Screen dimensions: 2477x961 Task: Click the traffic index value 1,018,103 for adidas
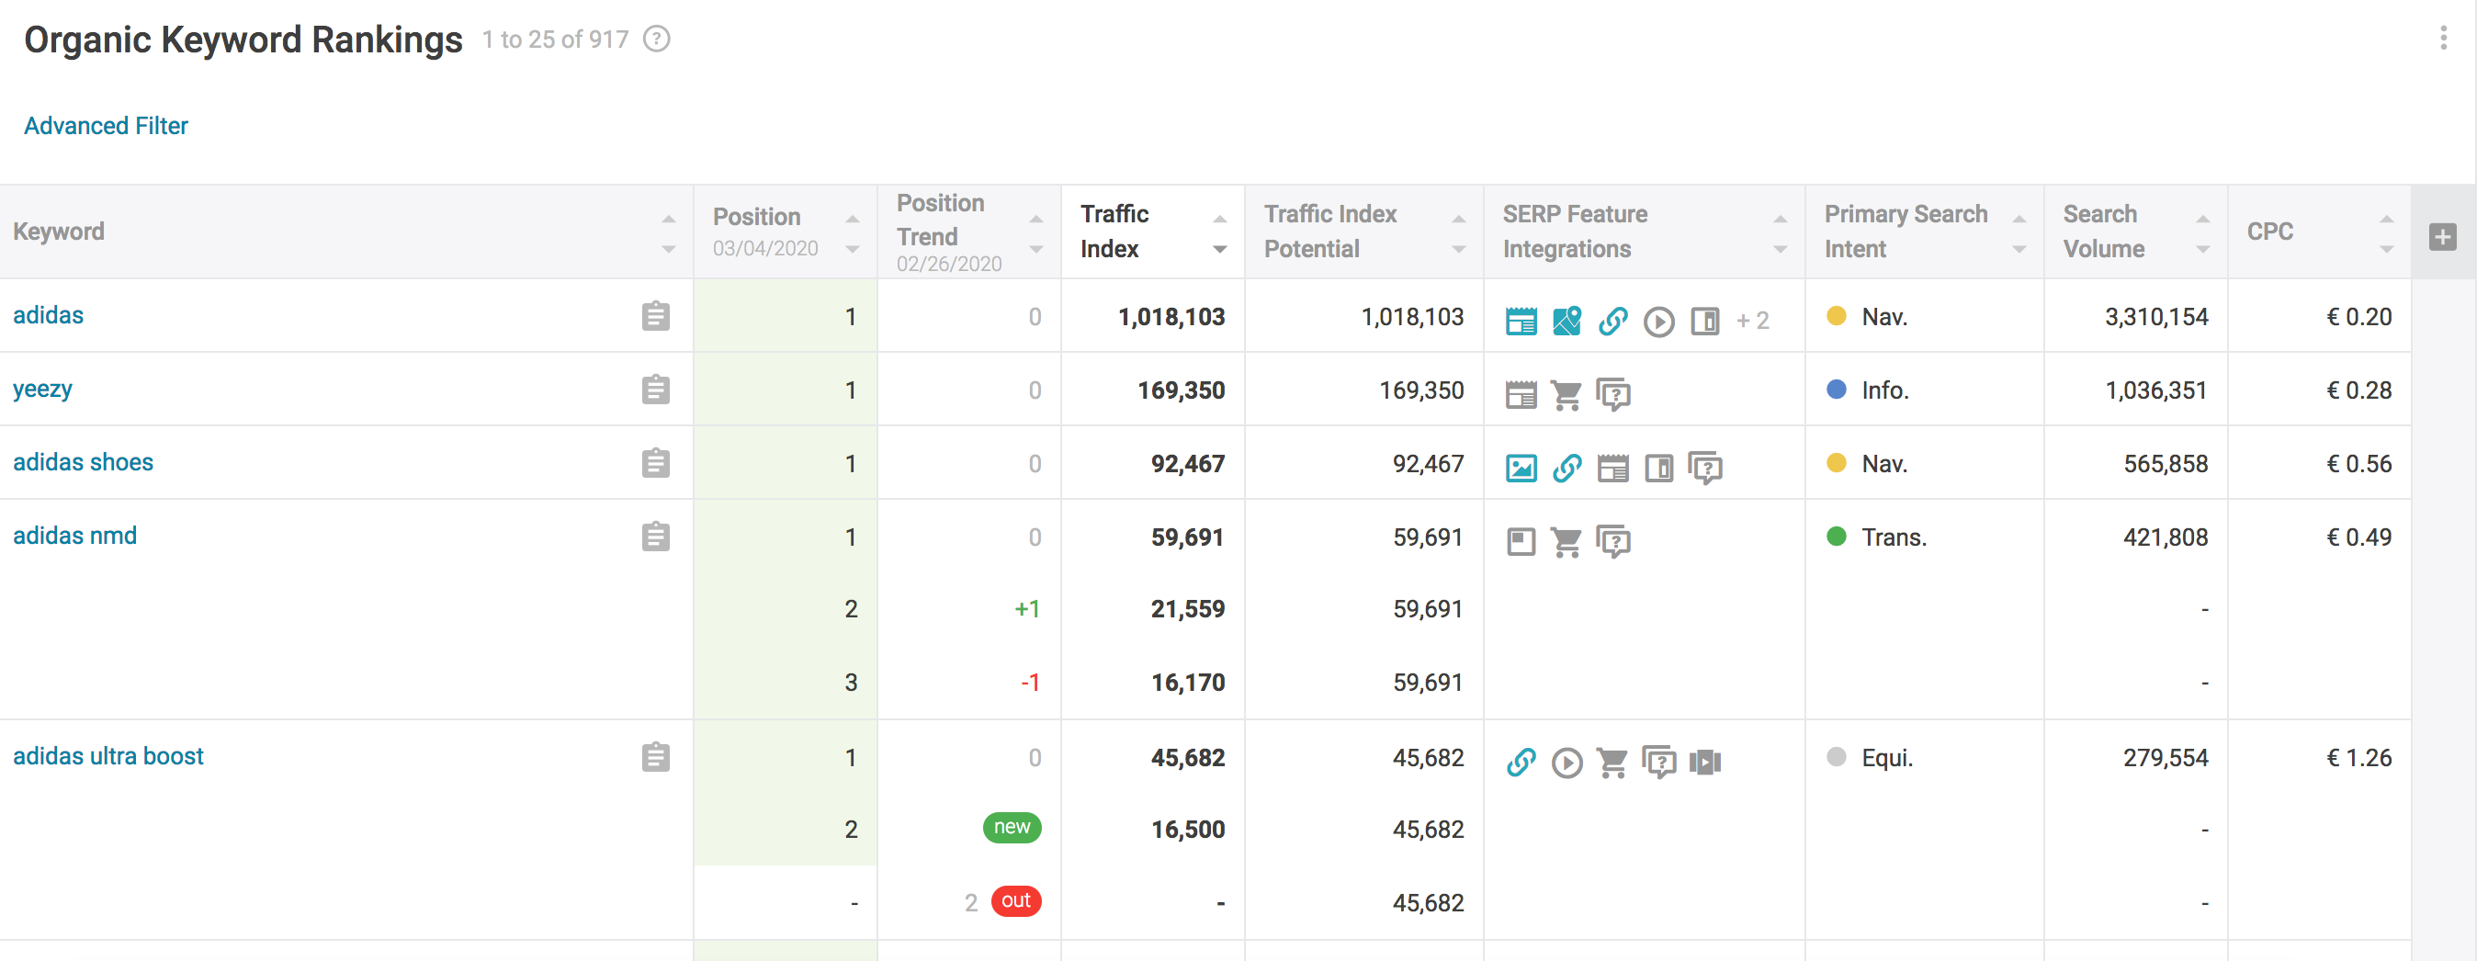point(1171,316)
